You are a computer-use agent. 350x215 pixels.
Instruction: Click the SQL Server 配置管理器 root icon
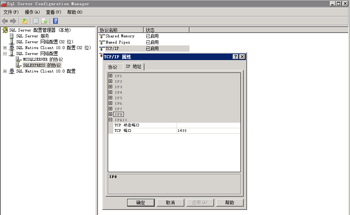tap(5, 30)
